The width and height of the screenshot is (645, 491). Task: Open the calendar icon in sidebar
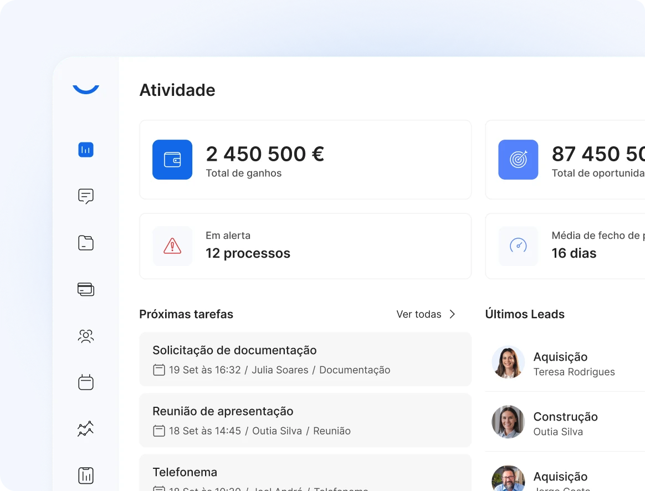85,382
